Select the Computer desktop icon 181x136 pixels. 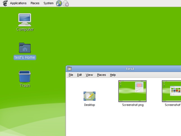point(25,20)
